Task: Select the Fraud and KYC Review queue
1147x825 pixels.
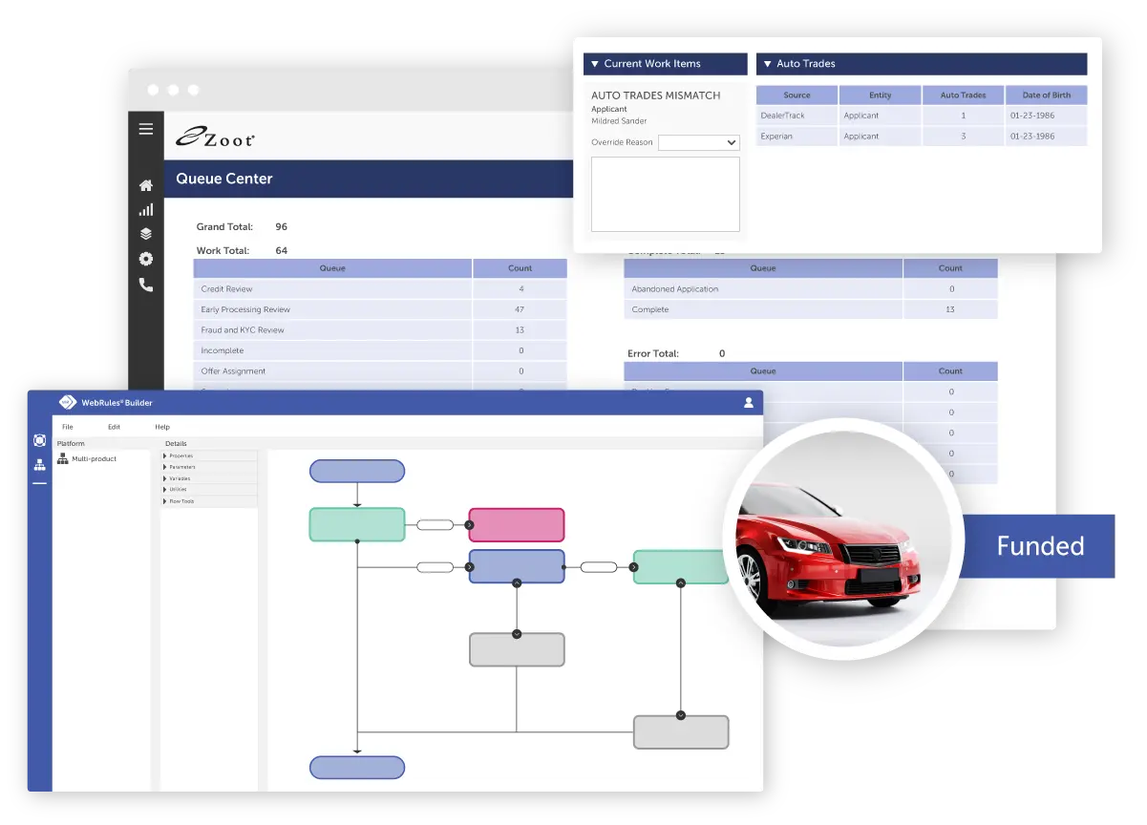Action: [x=380, y=330]
